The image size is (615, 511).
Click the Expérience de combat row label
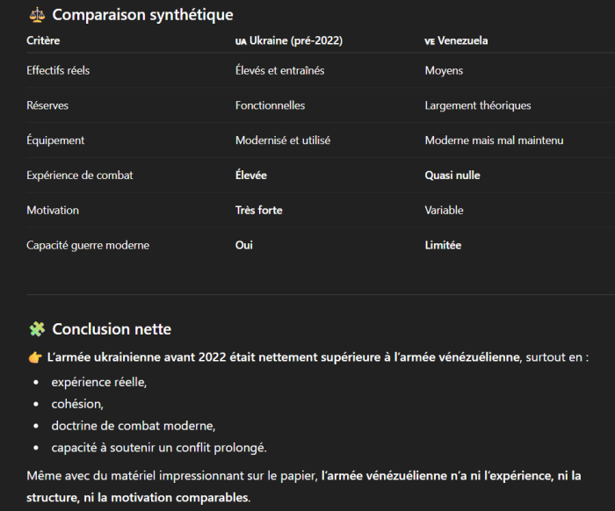pos(80,176)
